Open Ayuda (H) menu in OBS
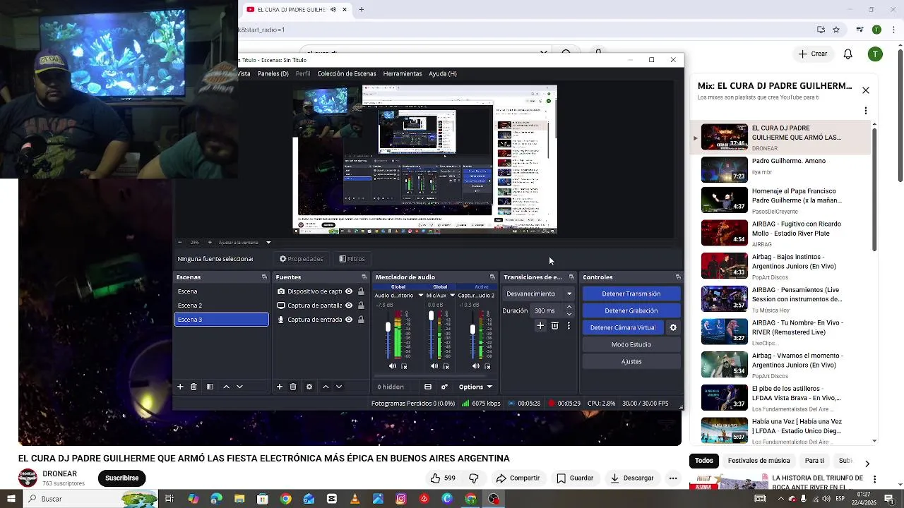The height and width of the screenshot is (508, 904). point(443,73)
